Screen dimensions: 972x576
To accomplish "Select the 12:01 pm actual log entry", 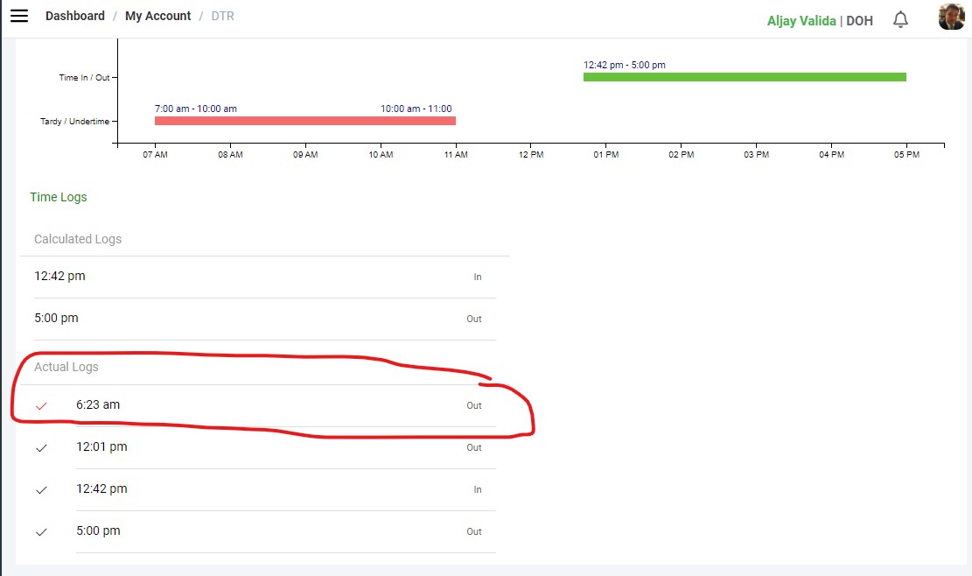I will (101, 447).
